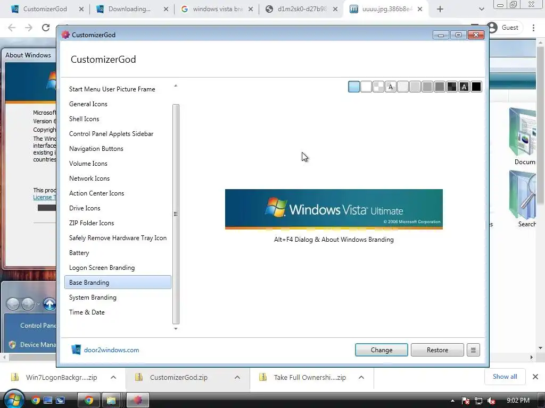Click the Switch between windows quick launch icon
545x408 pixels.
pyautogui.click(x=60, y=401)
